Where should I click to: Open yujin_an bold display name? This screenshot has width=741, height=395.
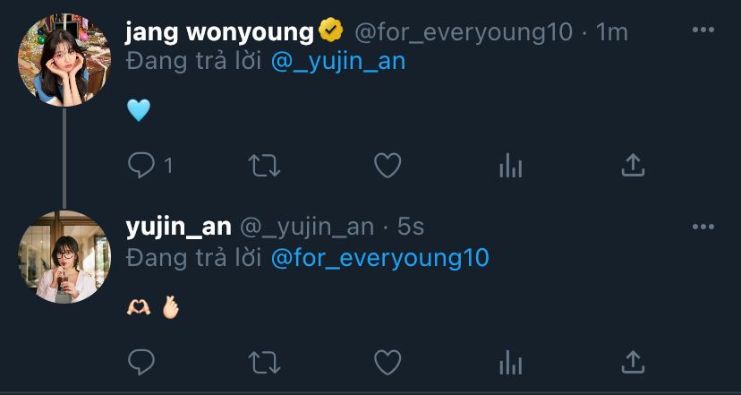click(x=179, y=228)
